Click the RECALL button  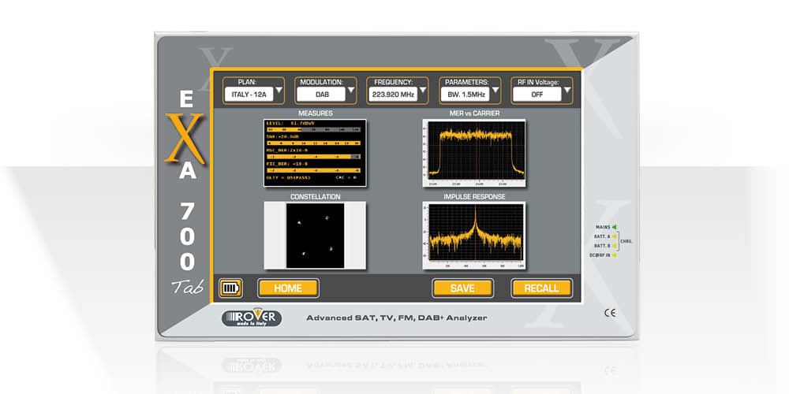(542, 288)
